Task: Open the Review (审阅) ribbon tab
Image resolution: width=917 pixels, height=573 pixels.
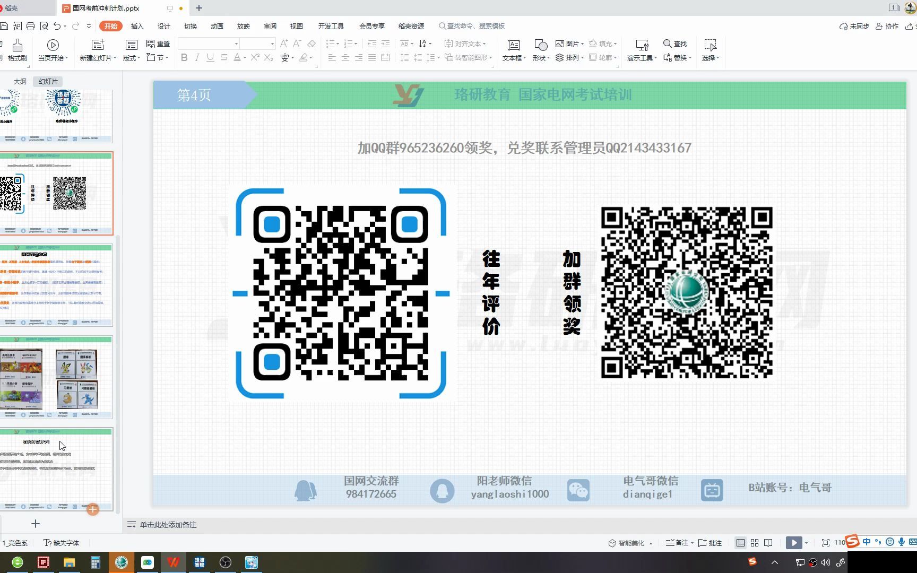Action: tap(270, 26)
